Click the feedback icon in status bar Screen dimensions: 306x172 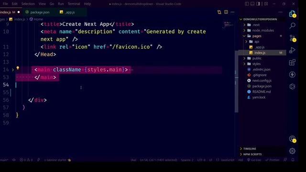click(x=285, y=160)
